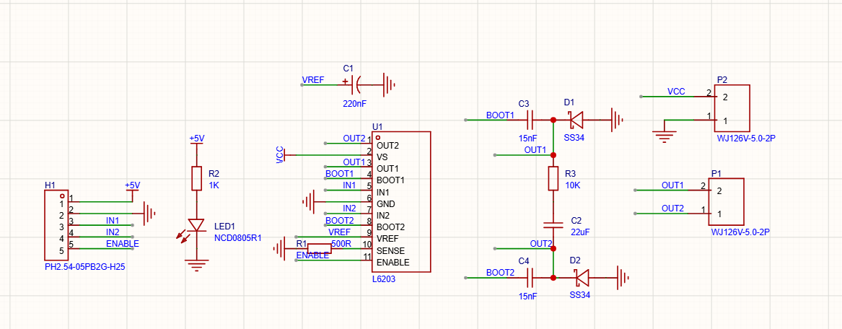Viewport: 842px width, 329px height.
Task: Select connector P2 body
Action: (x=732, y=108)
